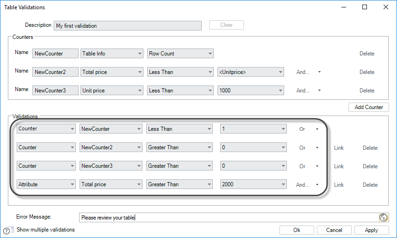Screen dimensions: 397x238
Task: Open NewCounter2 selection dropdown in validations
Action: [111, 147]
